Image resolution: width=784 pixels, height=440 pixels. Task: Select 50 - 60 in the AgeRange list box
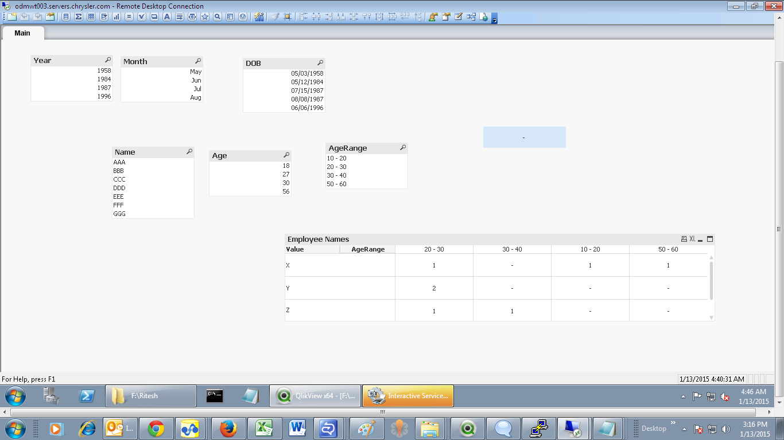367,184
